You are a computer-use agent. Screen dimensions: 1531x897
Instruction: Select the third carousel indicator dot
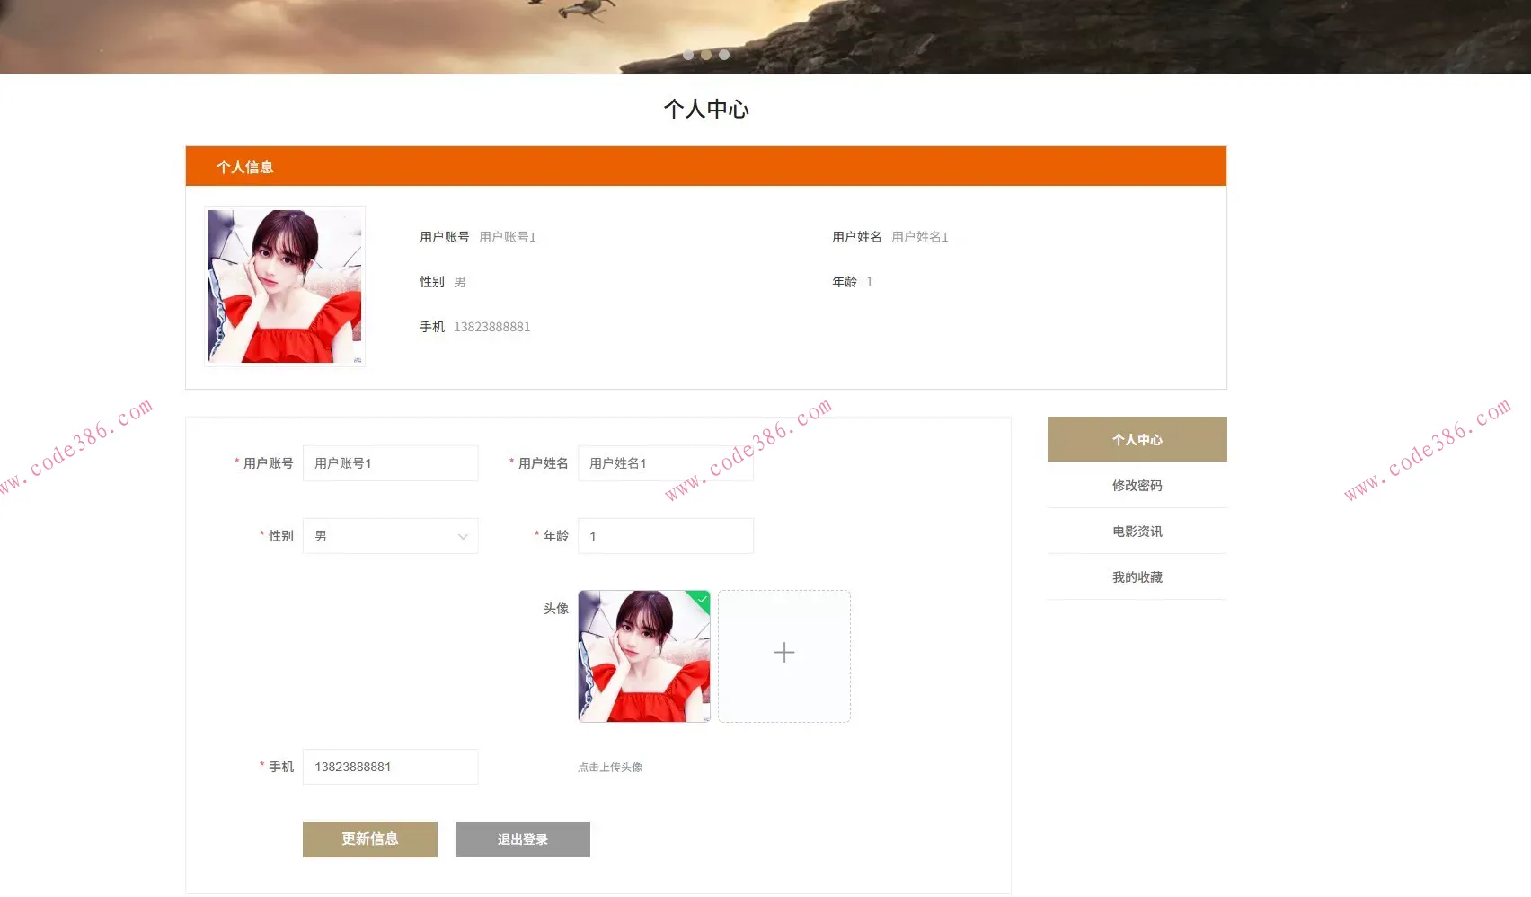tap(724, 55)
